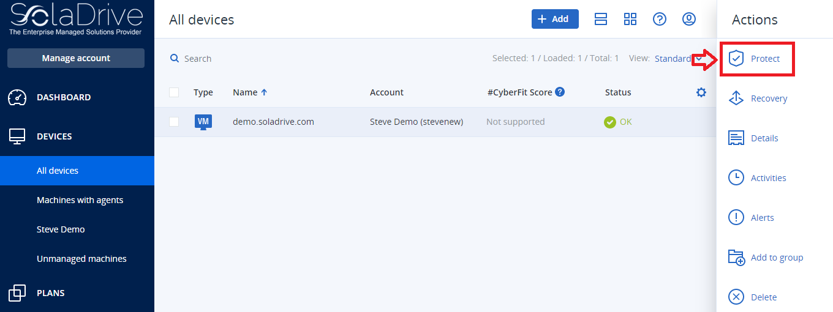Click the Selected/Loaded/Total counter text
Image resolution: width=833 pixels, height=312 pixels.
click(x=556, y=58)
